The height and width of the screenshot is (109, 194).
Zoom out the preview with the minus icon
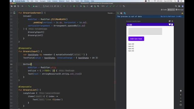click(181, 98)
